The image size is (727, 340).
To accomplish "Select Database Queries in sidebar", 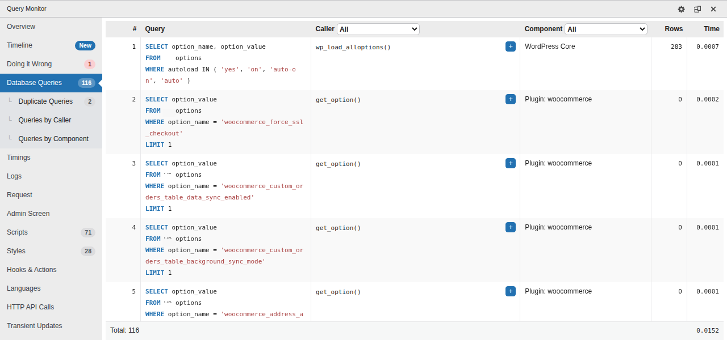I will (51, 83).
